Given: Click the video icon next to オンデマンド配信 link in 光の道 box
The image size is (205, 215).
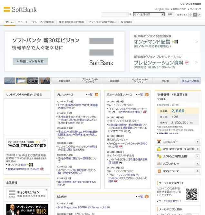Looking at the screenshot, I should 30,165.
